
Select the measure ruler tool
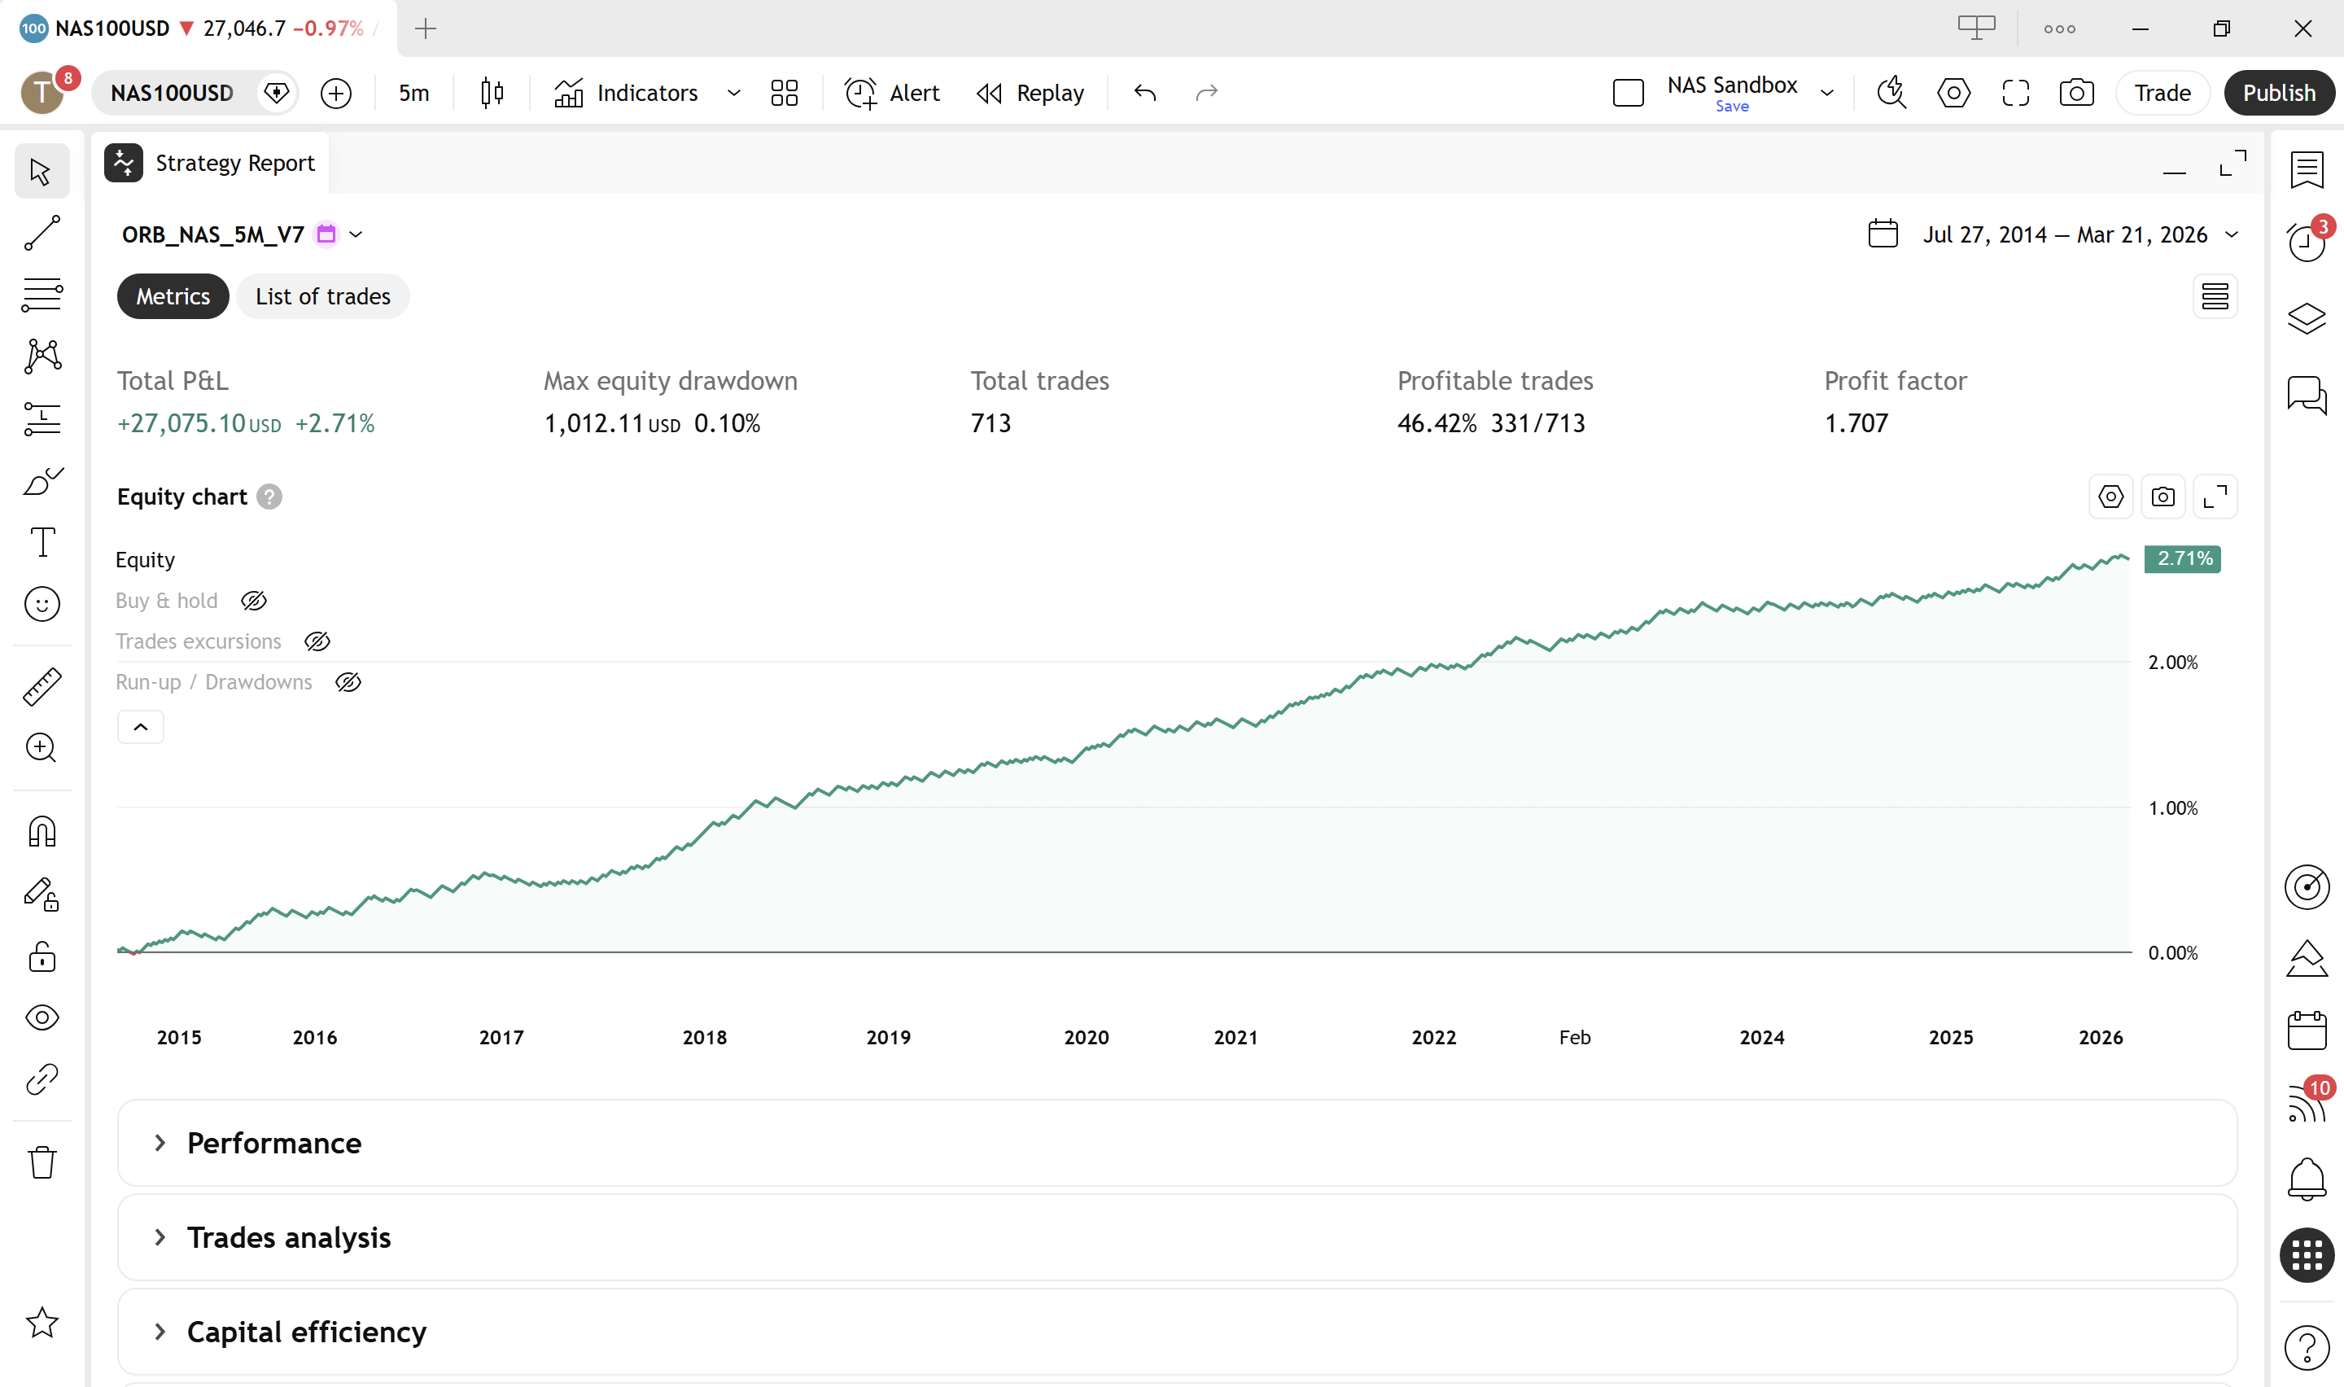tap(42, 687)
